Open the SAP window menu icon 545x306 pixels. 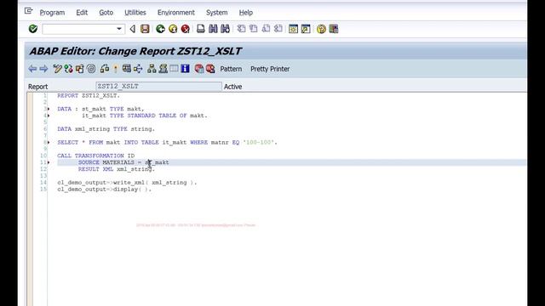click(x=28, y=11)
